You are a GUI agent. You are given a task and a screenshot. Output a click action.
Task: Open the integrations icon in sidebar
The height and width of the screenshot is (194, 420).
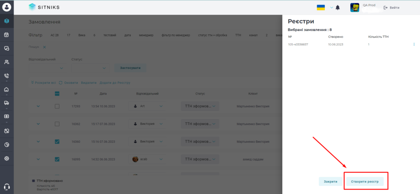point(7,131)
